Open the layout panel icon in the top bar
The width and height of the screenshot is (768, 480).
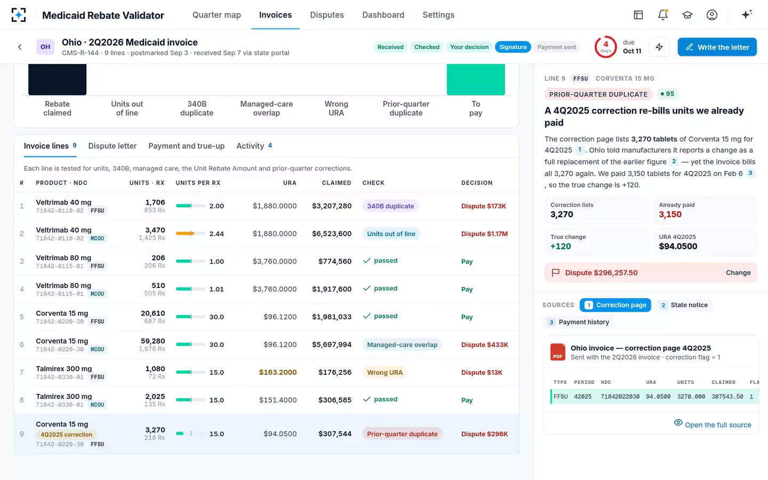(638, 15)
